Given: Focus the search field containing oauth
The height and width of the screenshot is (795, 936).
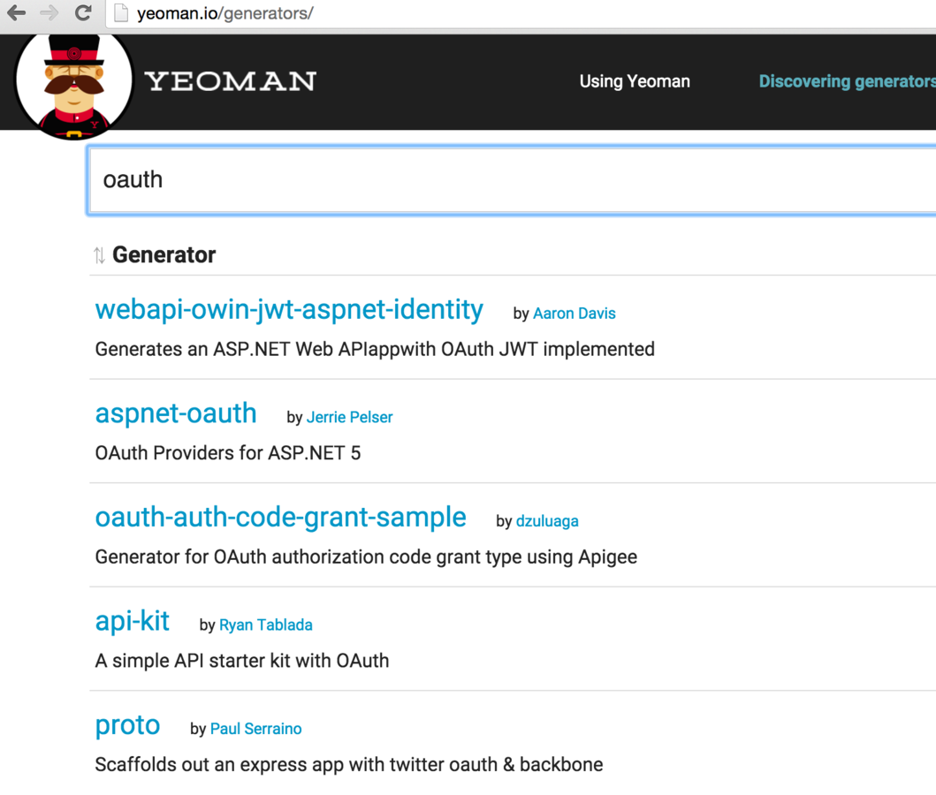Looking at the screenshot, I should (x=512, y=180).
